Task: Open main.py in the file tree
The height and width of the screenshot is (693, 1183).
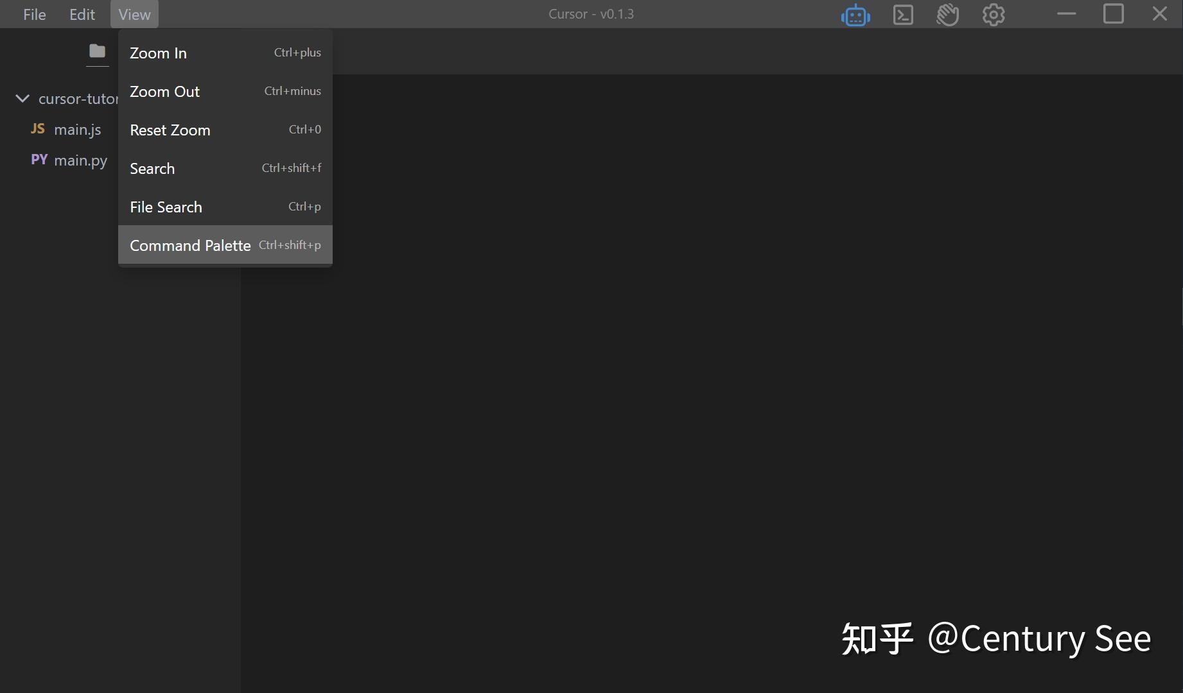Action: (80, 160)
